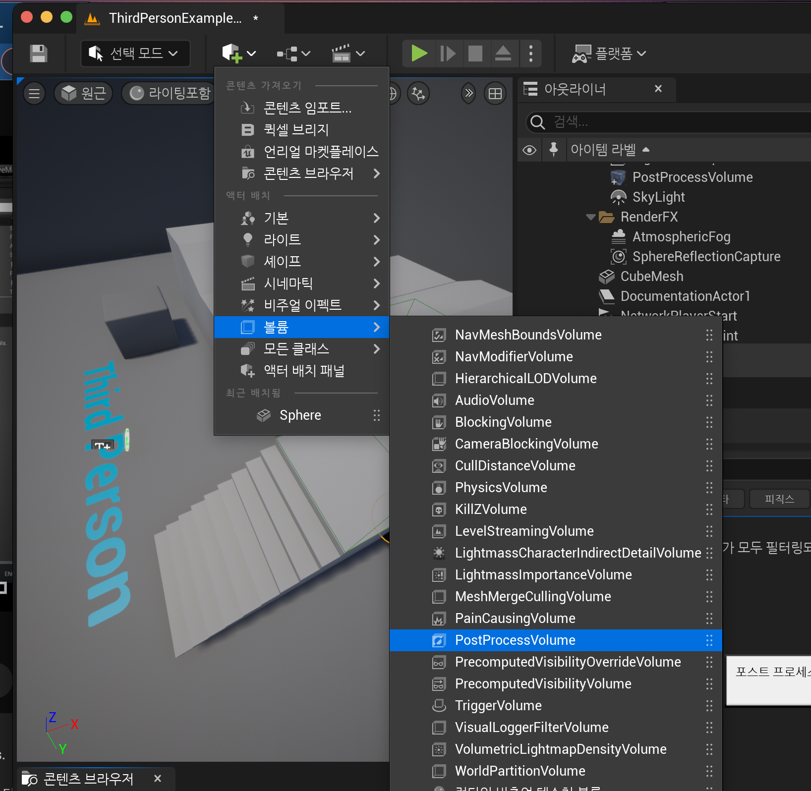This screenshot has height=791, width=811.
Task: Choose HierarchicalLODVolume entry
Action: click(x=556, y=378)
